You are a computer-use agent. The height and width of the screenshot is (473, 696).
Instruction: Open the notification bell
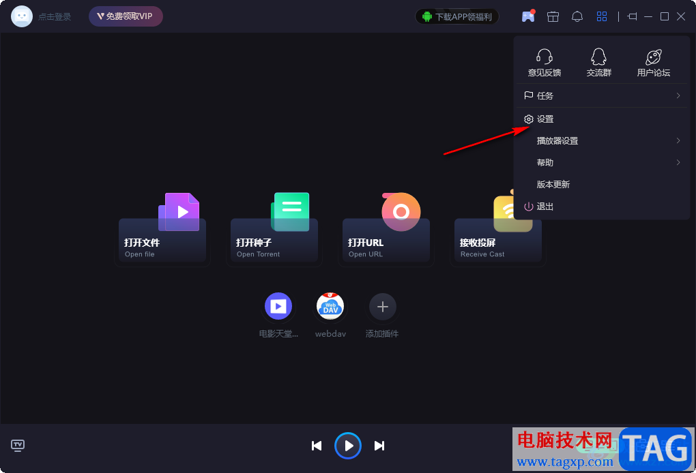coord(577,17)
